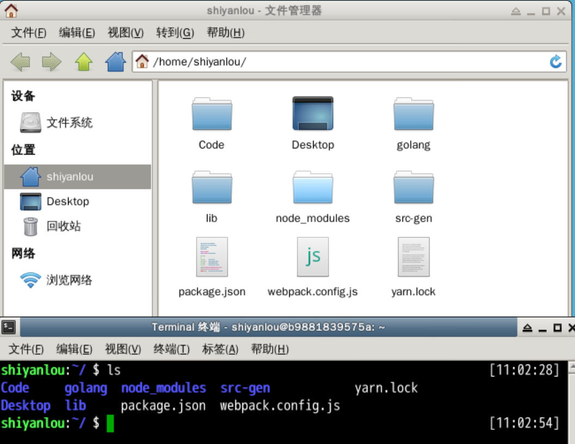Click yarn.lock in the Terminal ls output
Viewport: 575px width, 444px height.
tap(386, 388)
